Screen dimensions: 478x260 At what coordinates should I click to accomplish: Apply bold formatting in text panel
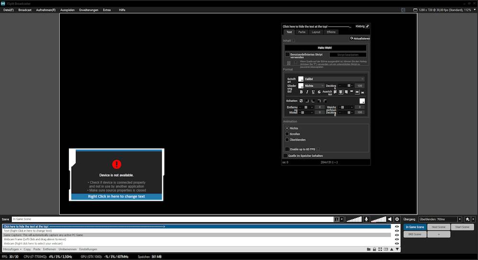tap(301, 92)
